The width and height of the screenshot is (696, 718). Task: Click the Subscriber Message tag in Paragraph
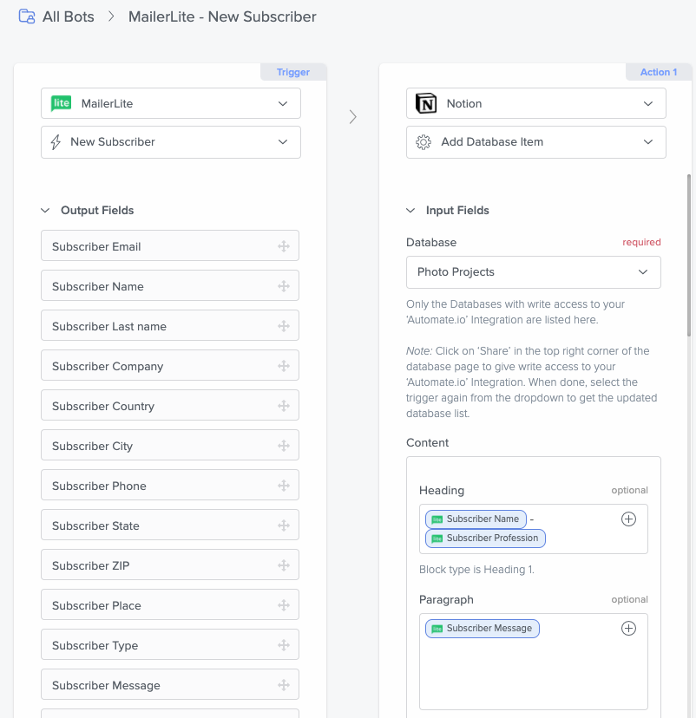click(483, 629)
